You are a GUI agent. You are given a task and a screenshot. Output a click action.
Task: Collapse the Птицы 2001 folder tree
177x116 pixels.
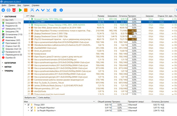pyautogui.click(x=25, y=104)
